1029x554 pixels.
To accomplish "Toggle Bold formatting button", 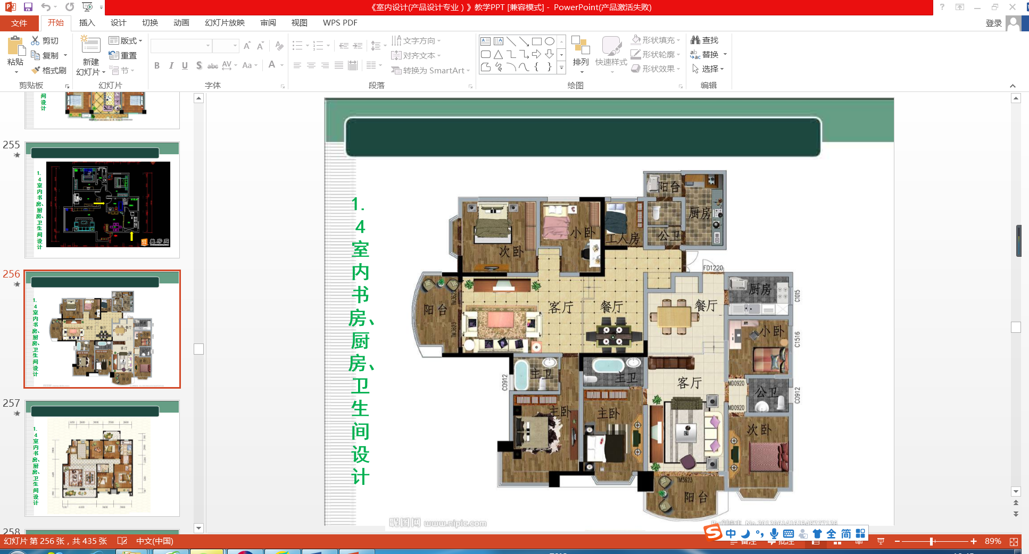I will [x=157, y=65].
